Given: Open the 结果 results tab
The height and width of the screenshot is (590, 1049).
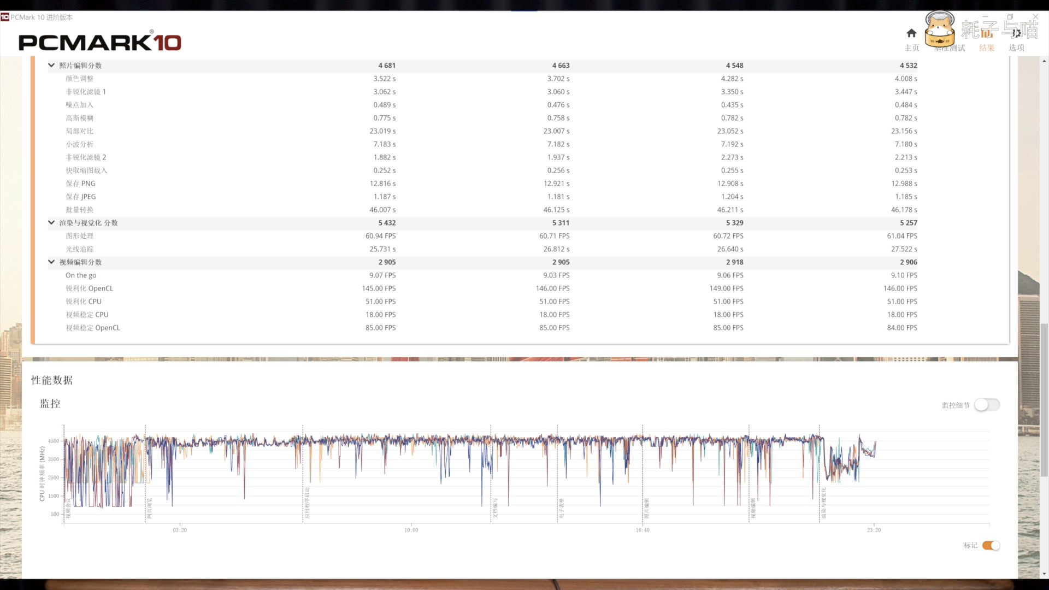Looking at the screenshot, I should coord(987,48).
